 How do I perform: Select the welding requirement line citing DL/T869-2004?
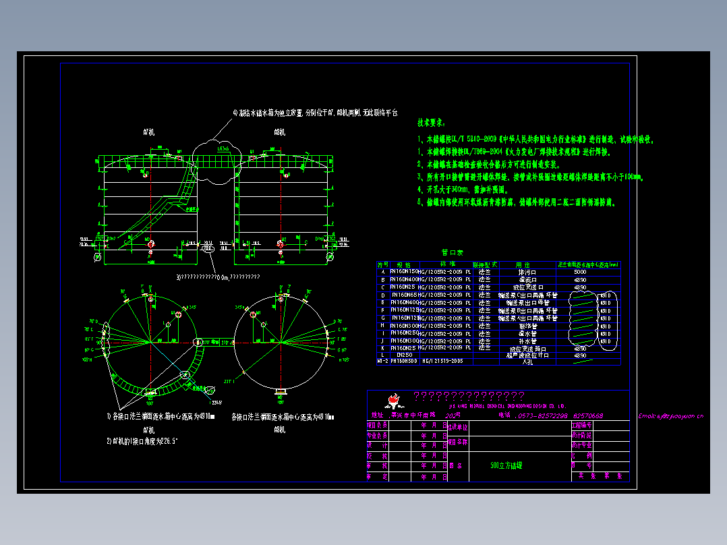[514, 152]
